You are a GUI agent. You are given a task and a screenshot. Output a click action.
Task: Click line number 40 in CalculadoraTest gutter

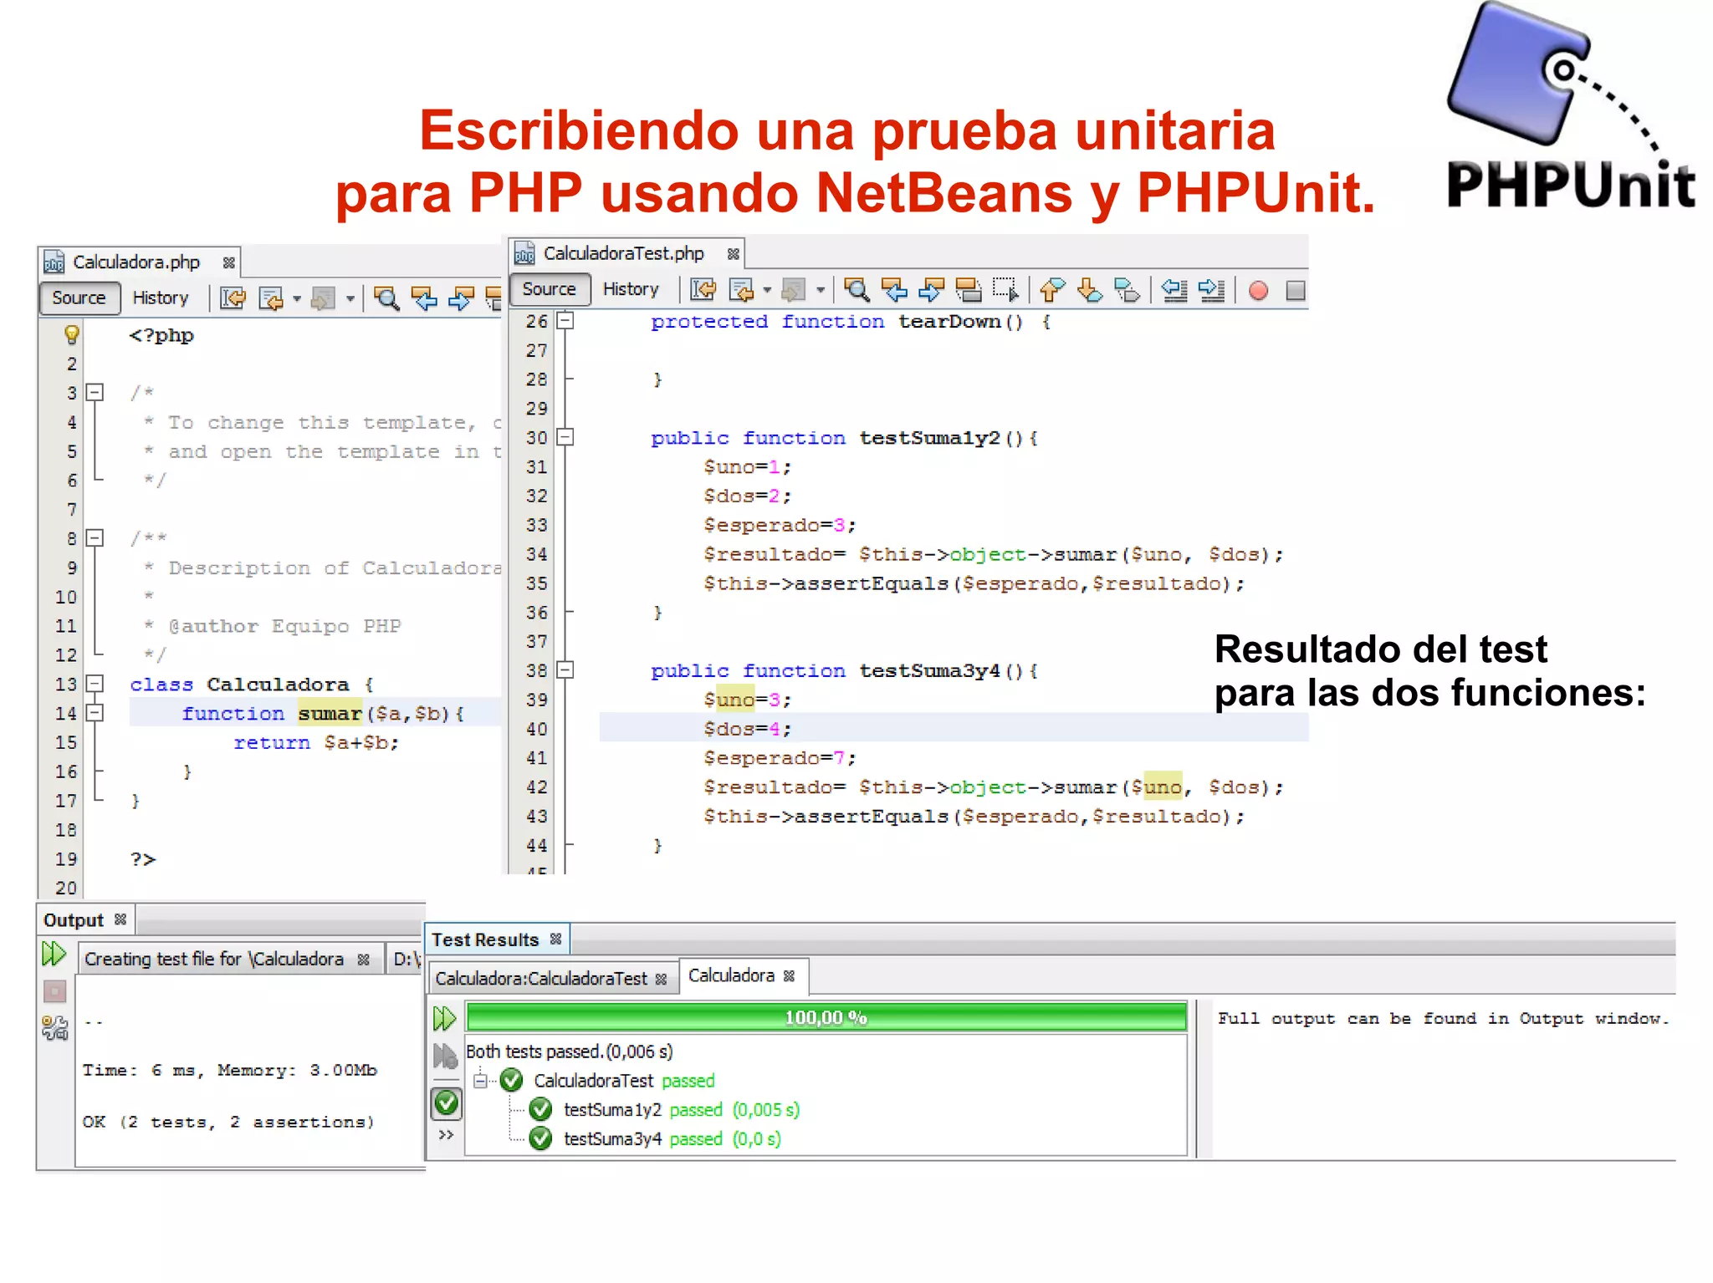click(x=536, y=729)
